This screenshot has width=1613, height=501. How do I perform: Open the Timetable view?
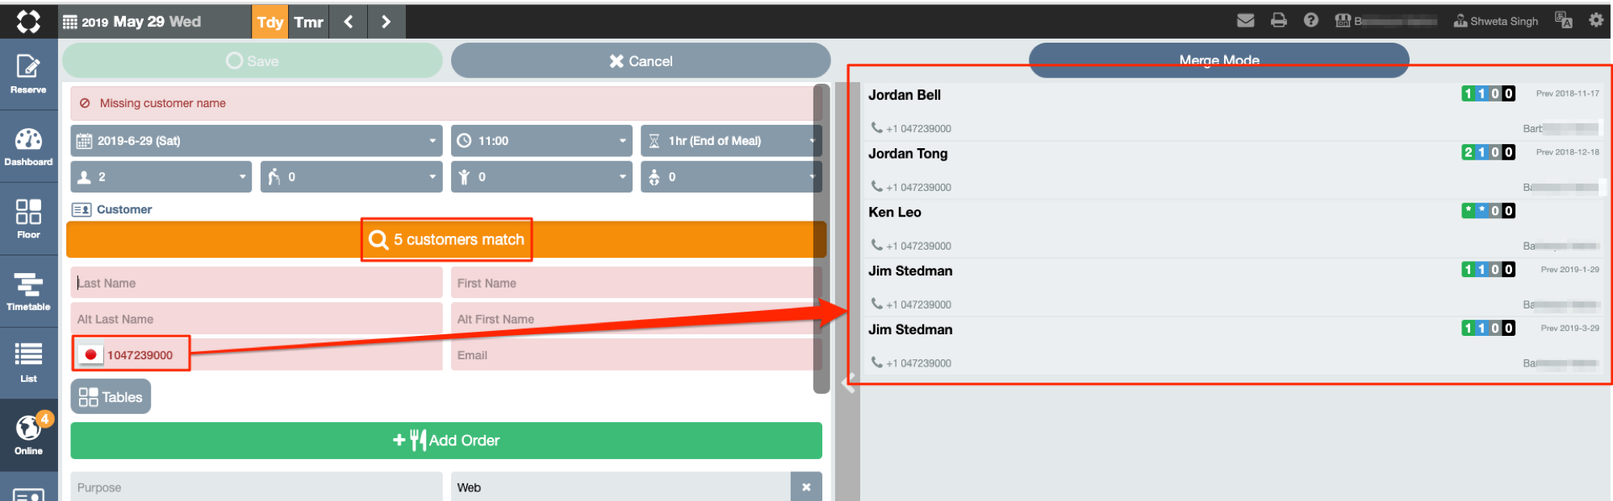click(x=28, y=291)
